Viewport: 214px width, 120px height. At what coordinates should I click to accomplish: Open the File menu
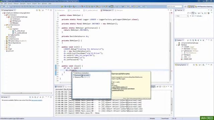point(2,4)
